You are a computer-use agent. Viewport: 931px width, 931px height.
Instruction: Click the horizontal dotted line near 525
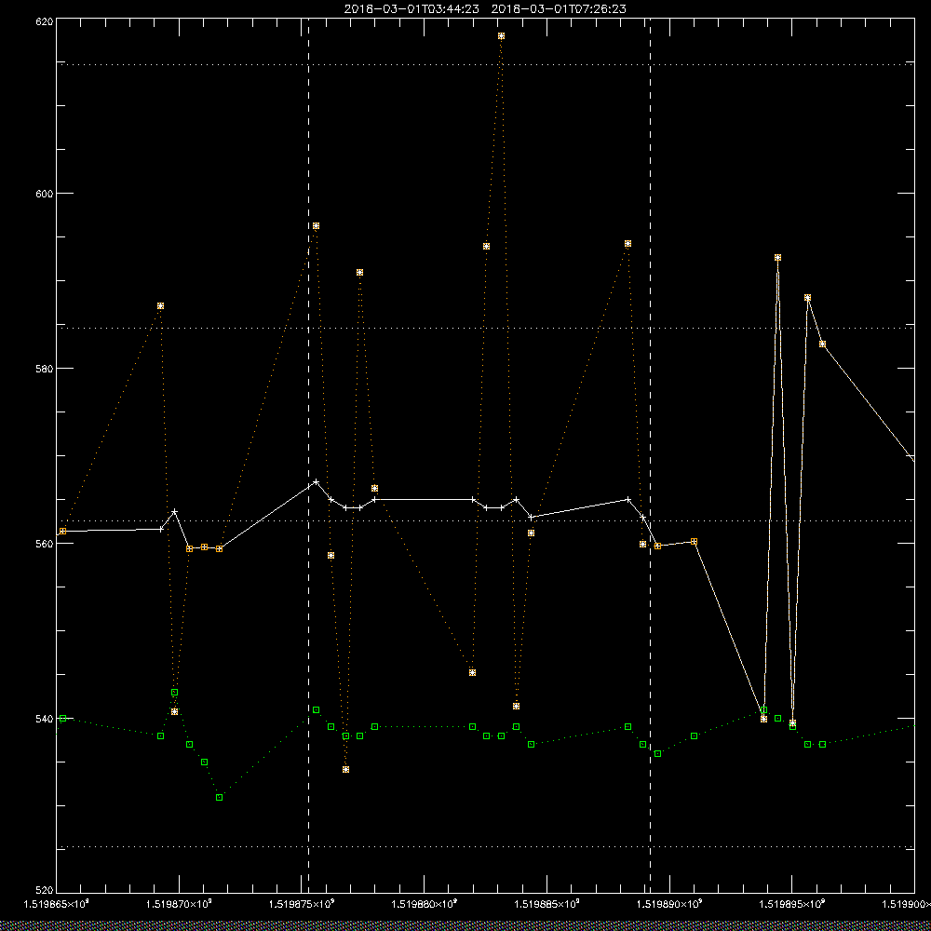tap(485, 846)
